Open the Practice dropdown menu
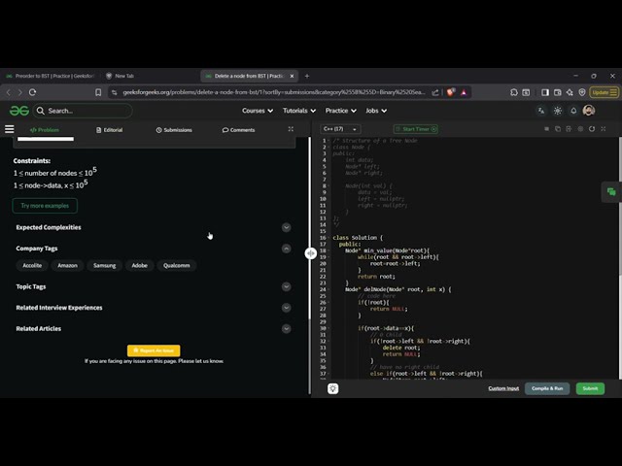The width and height of the screenshot is (622, 466). click(341, 111)
